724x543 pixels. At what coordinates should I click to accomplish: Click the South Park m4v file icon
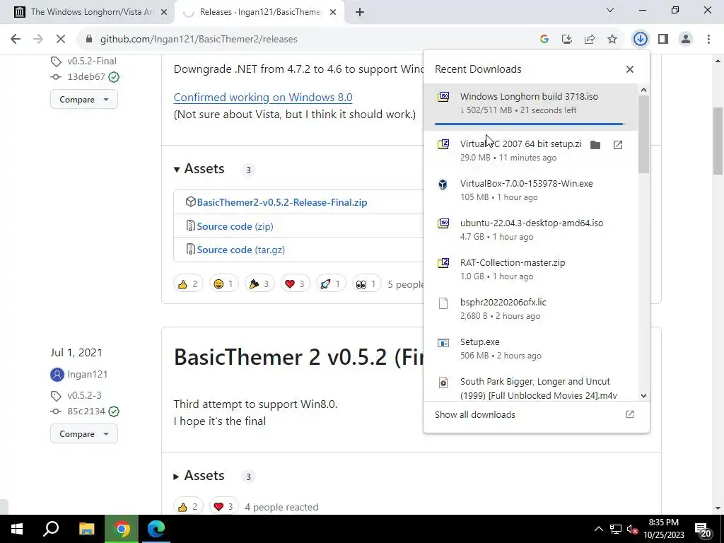coord(443,383)
